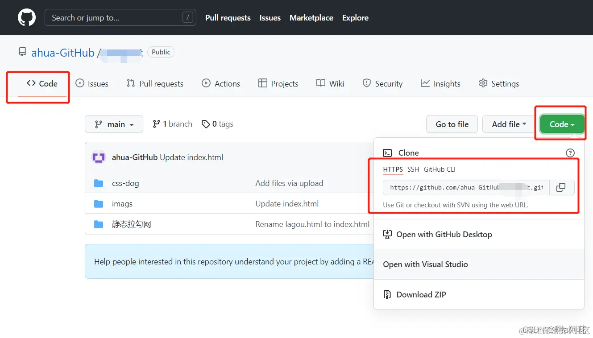Viewport: 593px width, 338px height.
Task: Open the Insights repository tab
Action: [440, 83]
